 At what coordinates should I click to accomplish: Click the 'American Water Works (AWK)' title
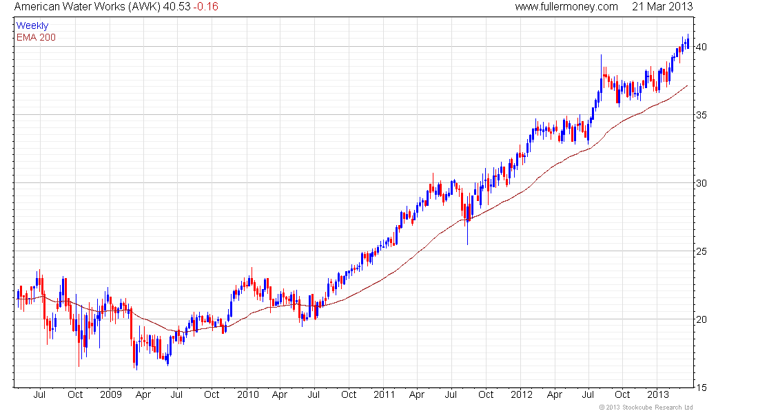(x=88, y=6)
